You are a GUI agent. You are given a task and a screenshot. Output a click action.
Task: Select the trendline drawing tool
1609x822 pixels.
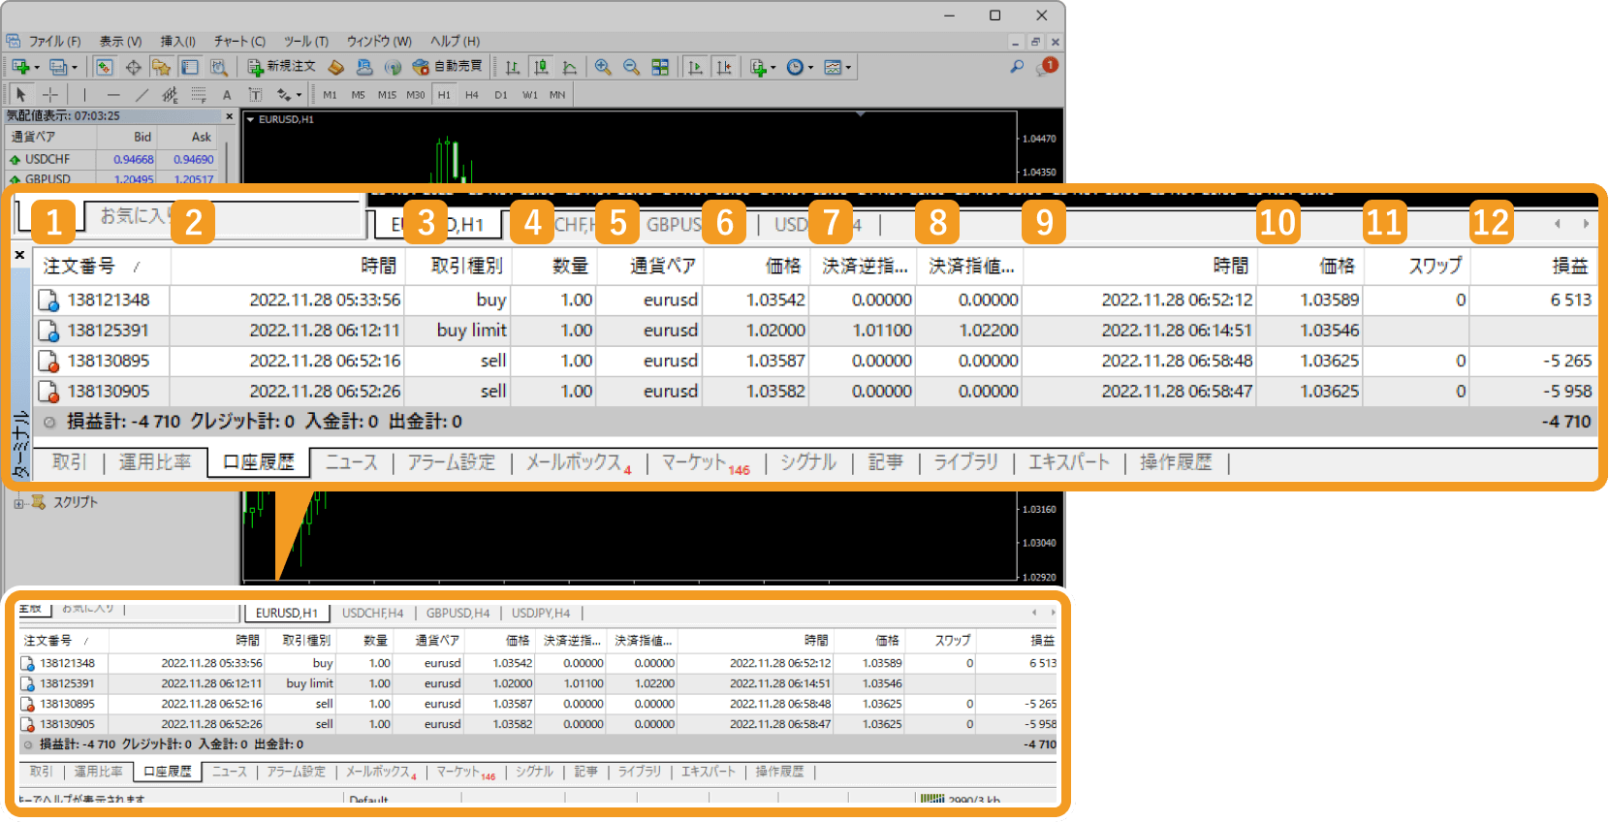(142, 94)
